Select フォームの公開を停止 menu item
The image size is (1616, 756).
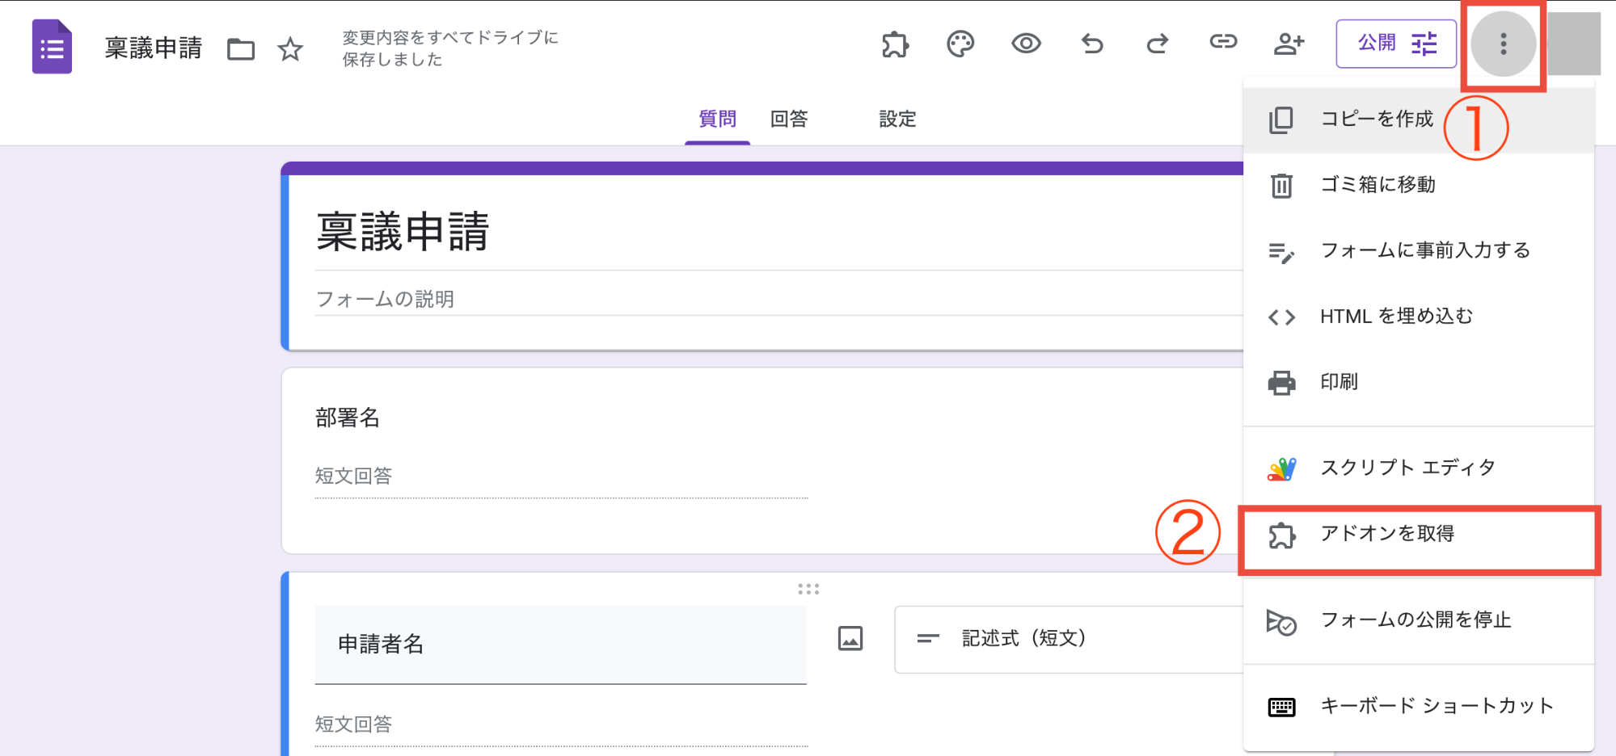coord(1419,620)
